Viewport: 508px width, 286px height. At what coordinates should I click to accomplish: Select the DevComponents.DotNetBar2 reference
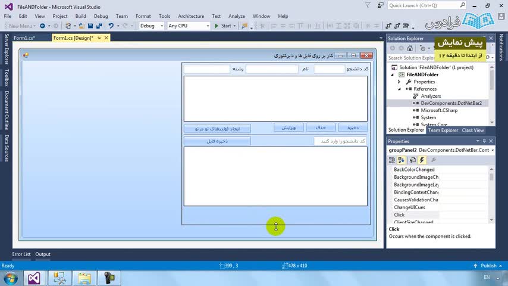click(x=451, y=103)
